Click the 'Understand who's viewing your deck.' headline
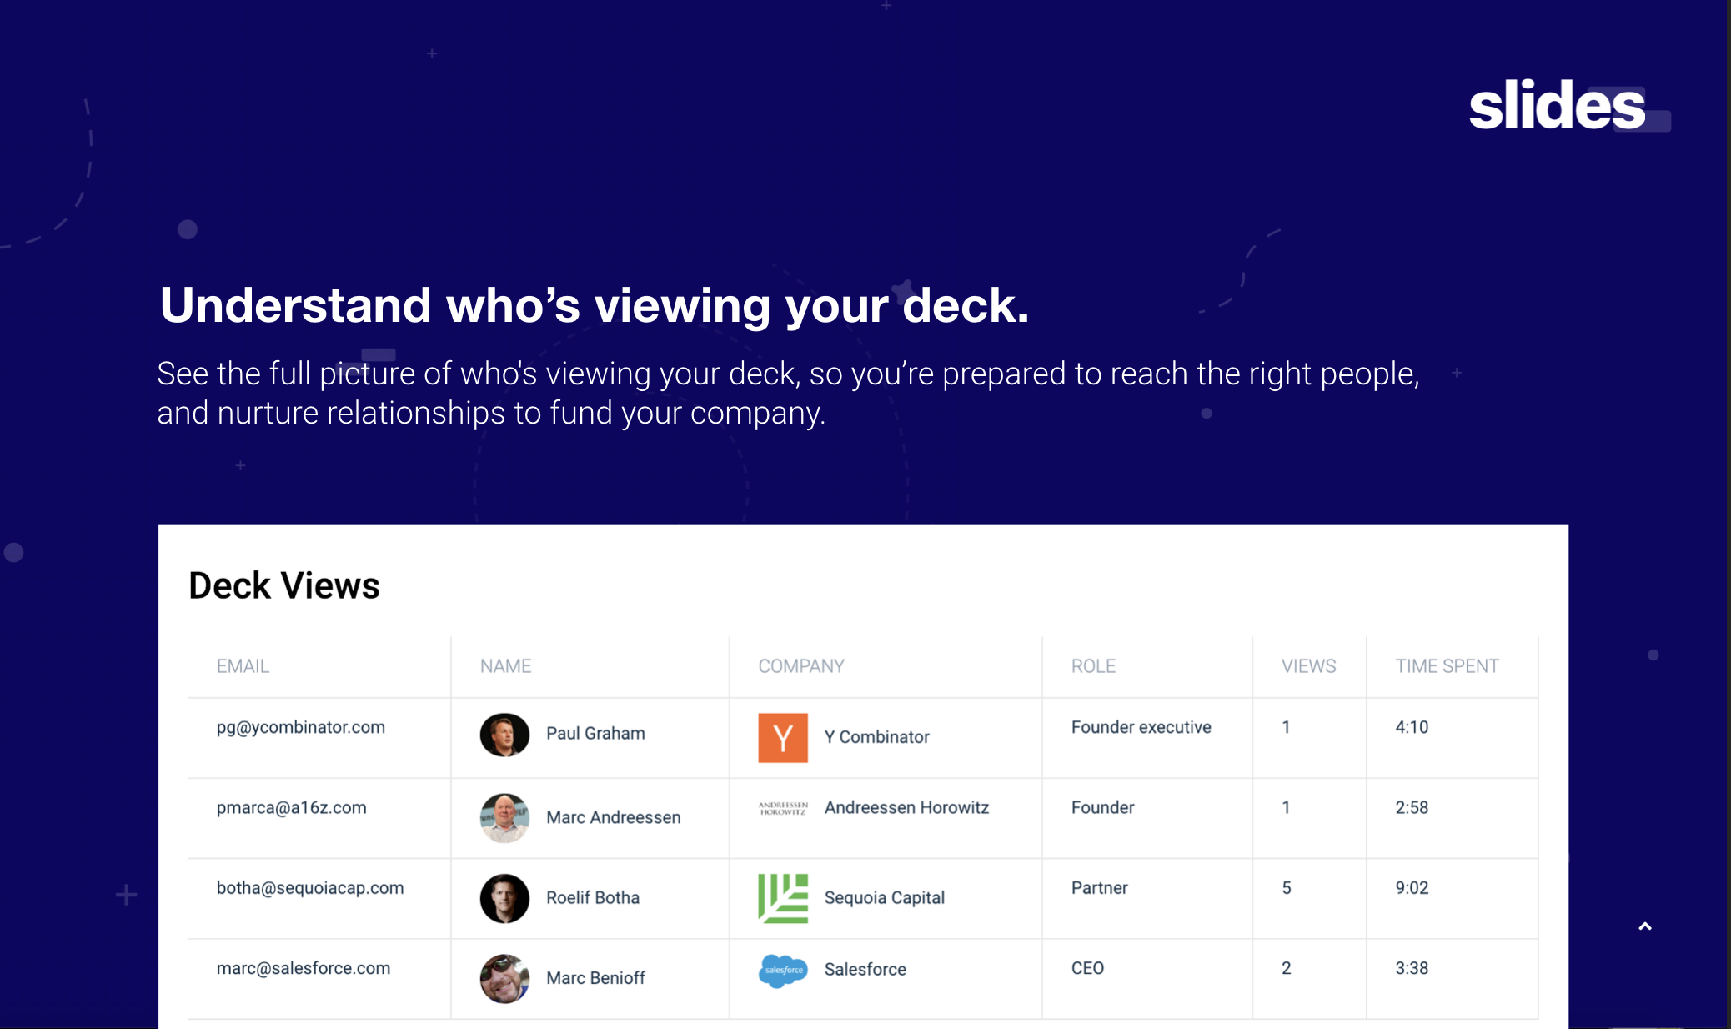 (595, 306)
